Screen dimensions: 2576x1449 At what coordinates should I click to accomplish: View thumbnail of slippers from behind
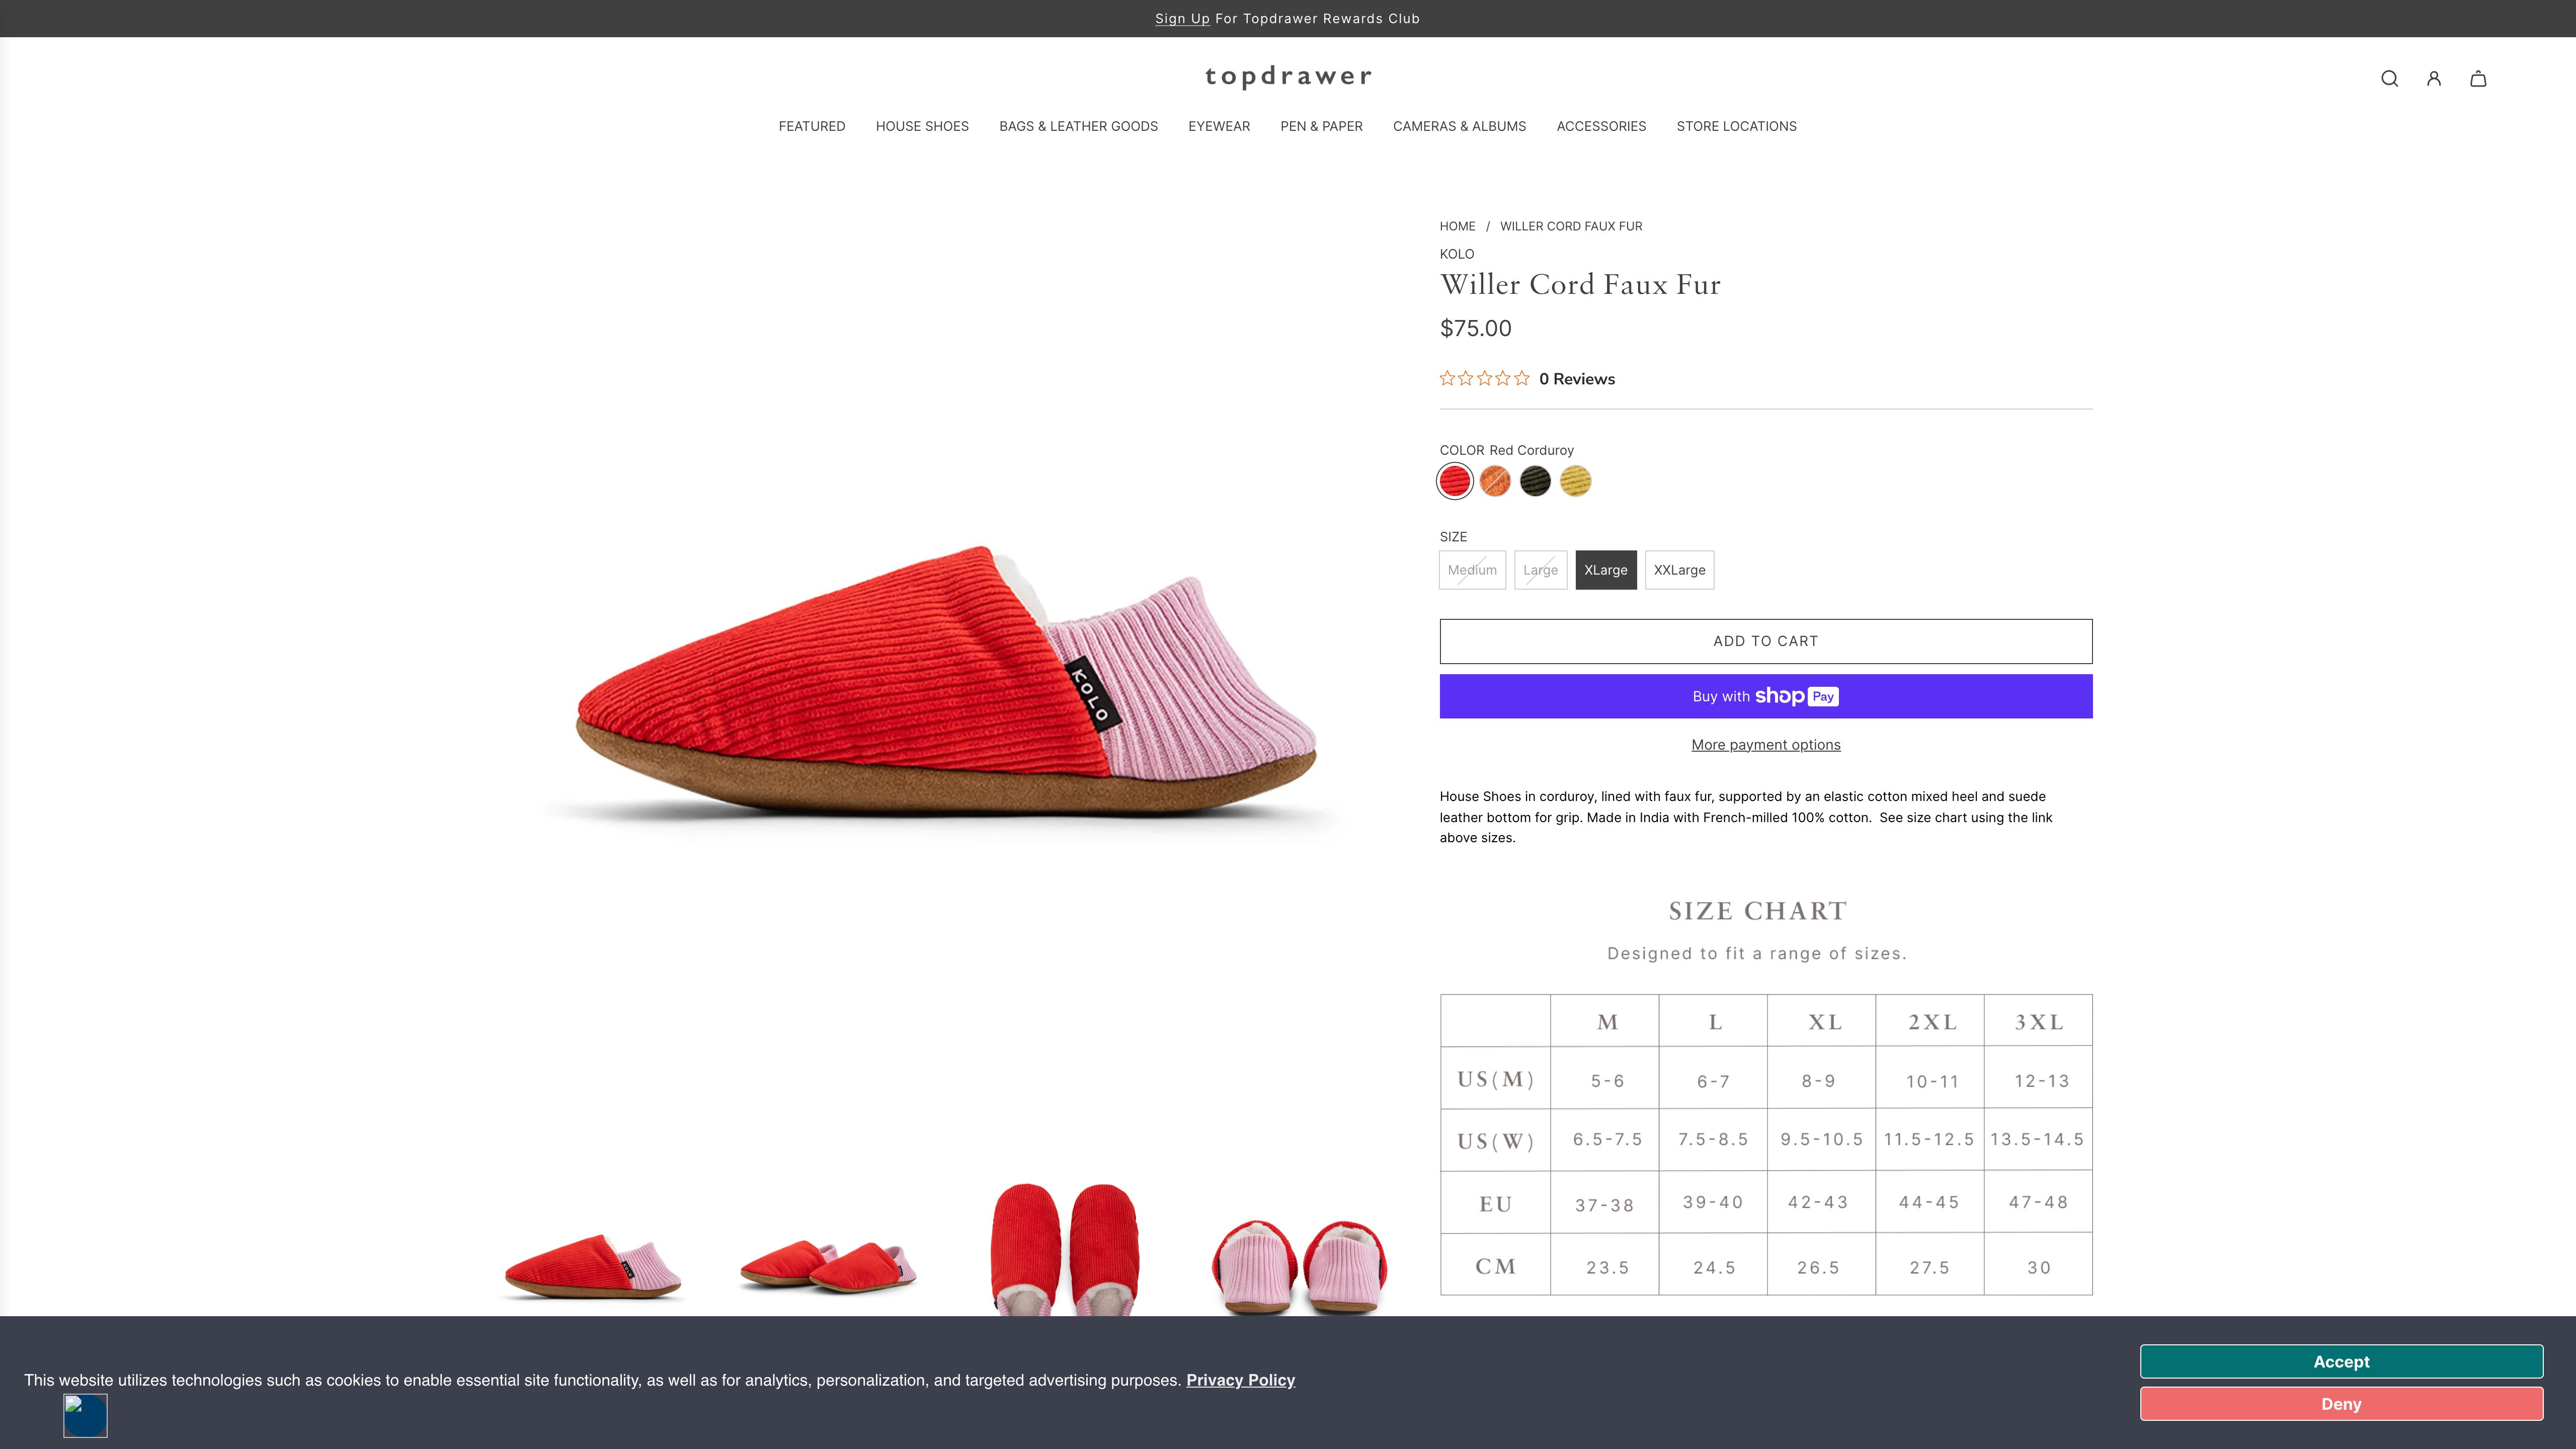click(x=1299, y=1265)
